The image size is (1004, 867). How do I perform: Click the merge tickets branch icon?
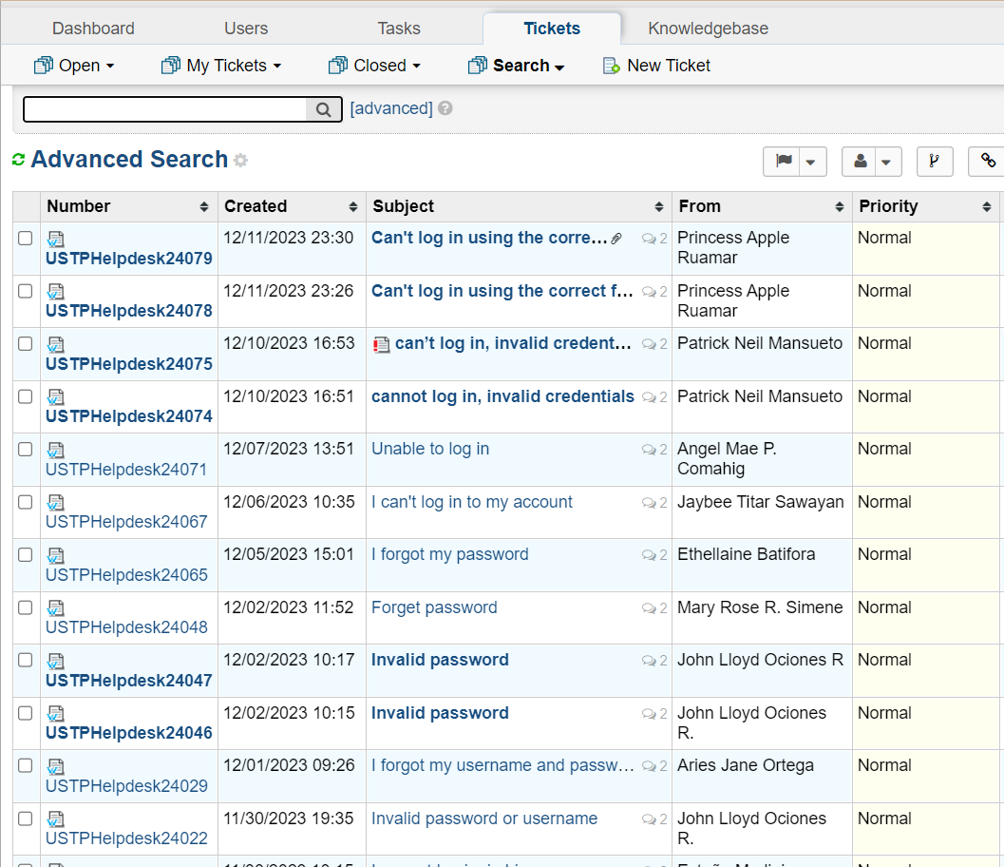point(935,162)
